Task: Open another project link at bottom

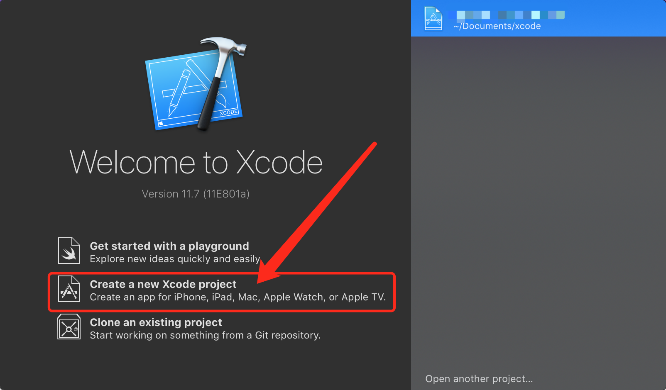Action: pyautogui.click(x=479, y=379)
